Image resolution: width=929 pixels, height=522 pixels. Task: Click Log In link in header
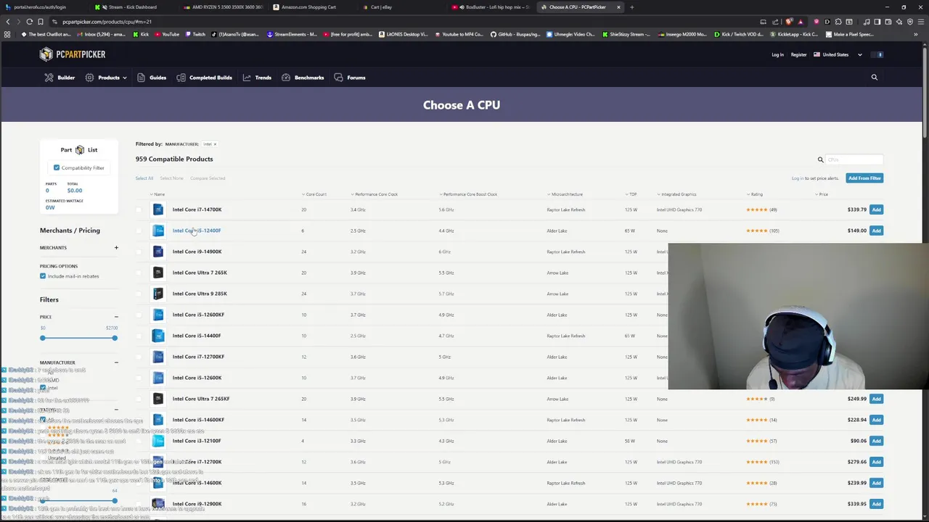[777, 55]
